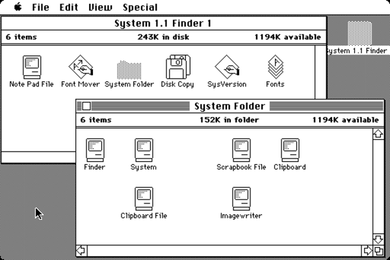
Task: Click "1194K available" in System Folder window
Action: [346, 120]
